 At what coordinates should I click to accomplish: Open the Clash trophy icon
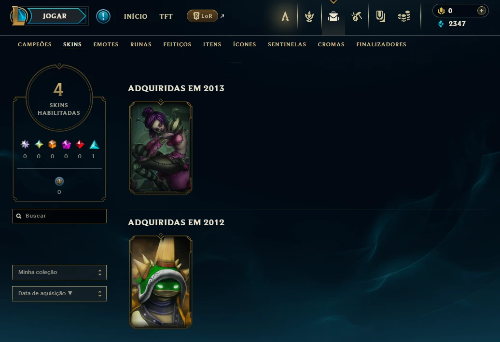tap(309, 16)
